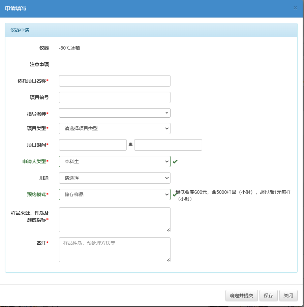Click resize grip of 样品来源 textarea

[168, 229]
